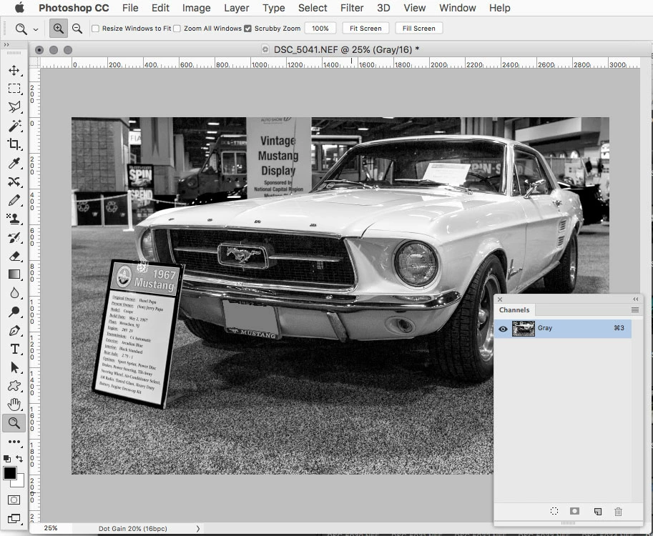
Task: Select the History Brush tool
Action: pos(14,237)
